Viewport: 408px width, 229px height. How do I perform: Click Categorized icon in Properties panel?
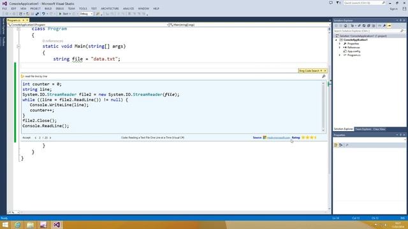[x=336, y=145]
